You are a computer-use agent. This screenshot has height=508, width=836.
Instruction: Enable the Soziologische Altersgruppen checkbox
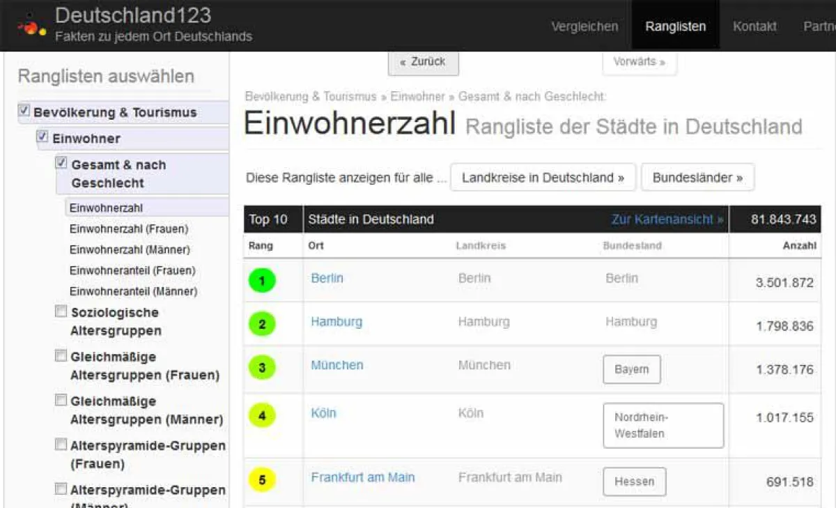point(61,312)
